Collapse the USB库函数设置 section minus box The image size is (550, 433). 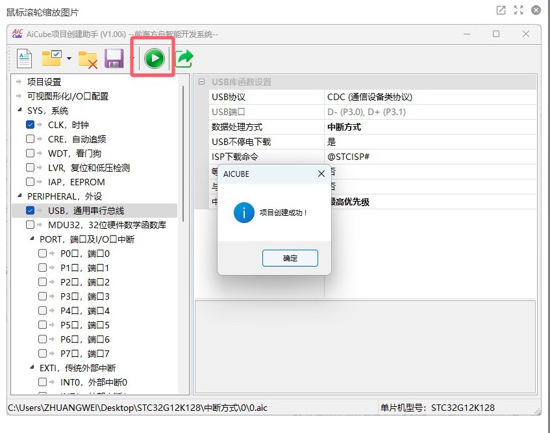202,82
